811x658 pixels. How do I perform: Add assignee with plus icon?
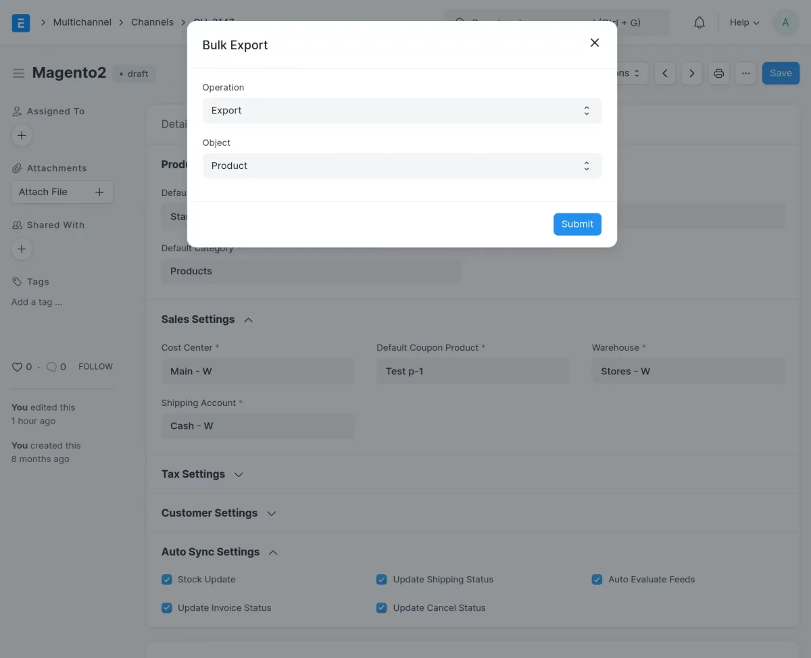click(22, 136)
